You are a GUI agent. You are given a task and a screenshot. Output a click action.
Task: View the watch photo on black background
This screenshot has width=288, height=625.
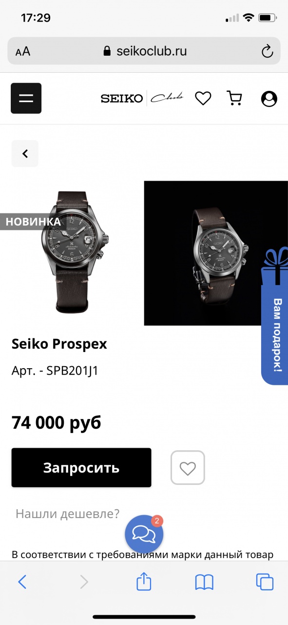pos(216,253)
